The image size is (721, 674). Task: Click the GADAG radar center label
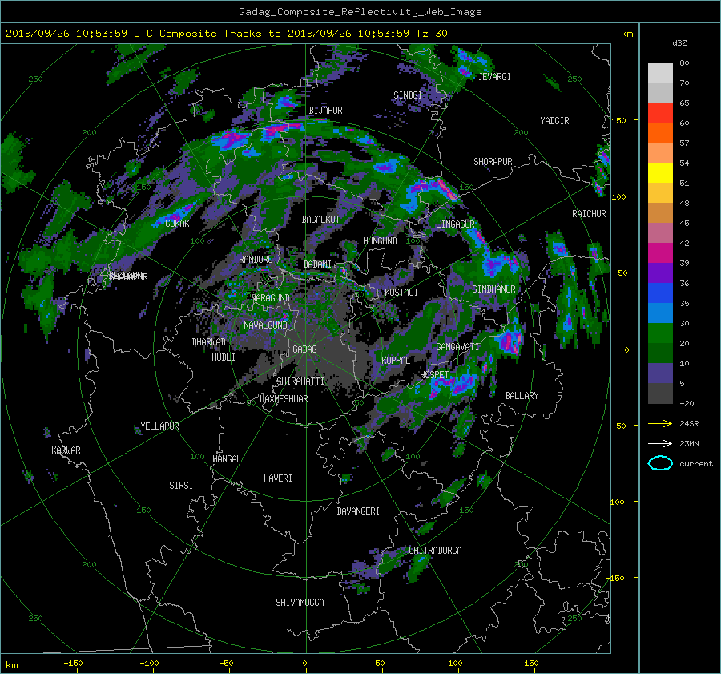(x=304, y=349)
